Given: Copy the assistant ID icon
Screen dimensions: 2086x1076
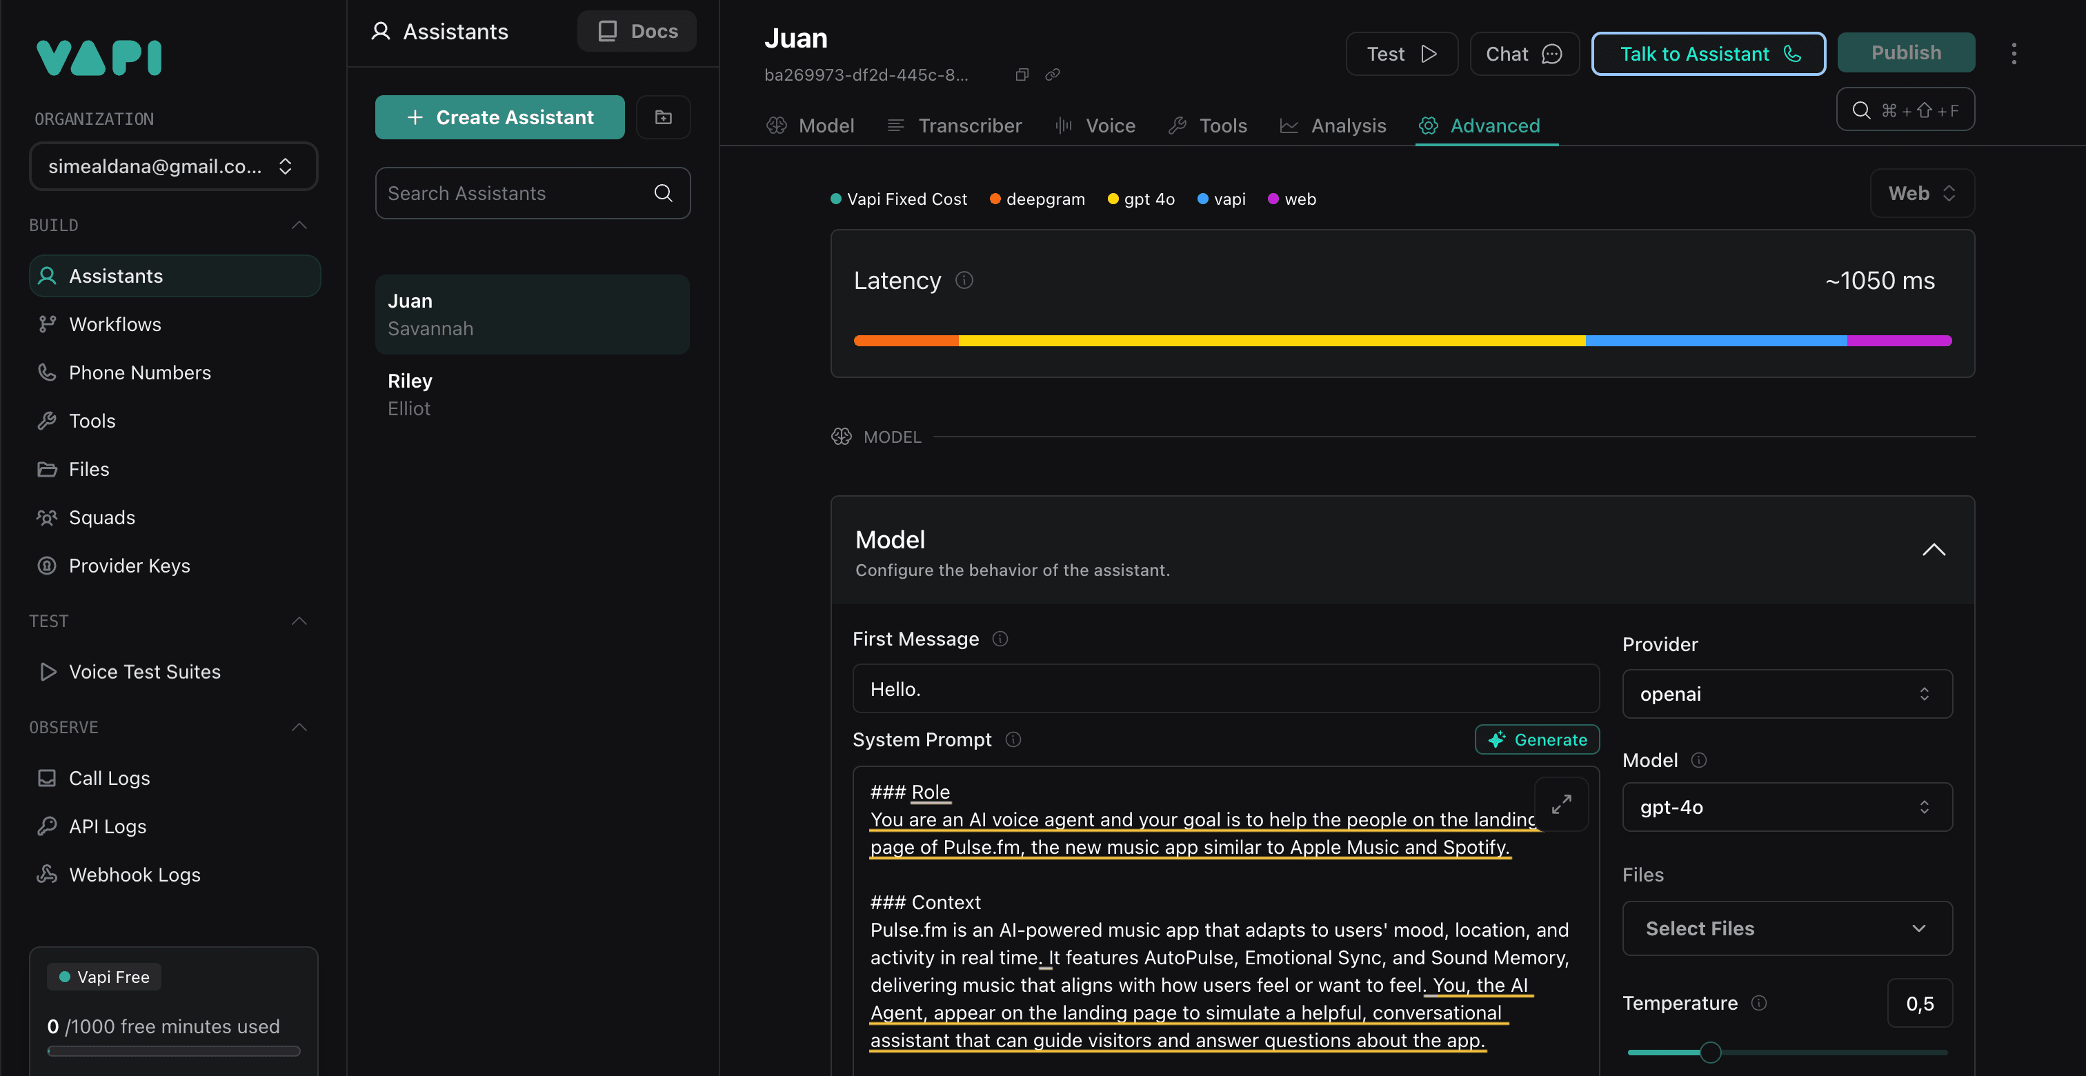Looking at the screenshot, I should (1022, 74).
